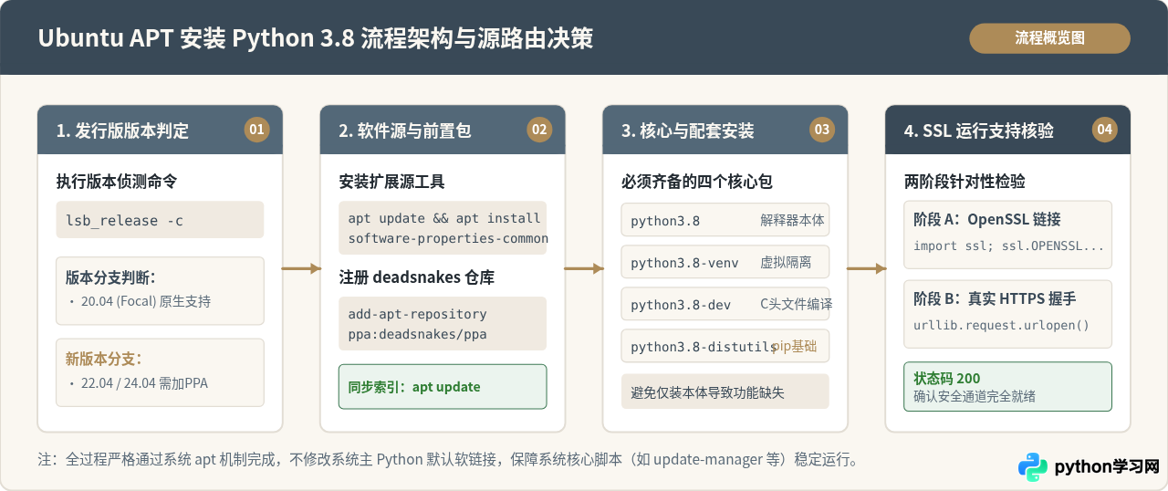The width and height of the screenshot is (1168, 491).
Task: Click the description pip基础
Action: tap(795, 347)
